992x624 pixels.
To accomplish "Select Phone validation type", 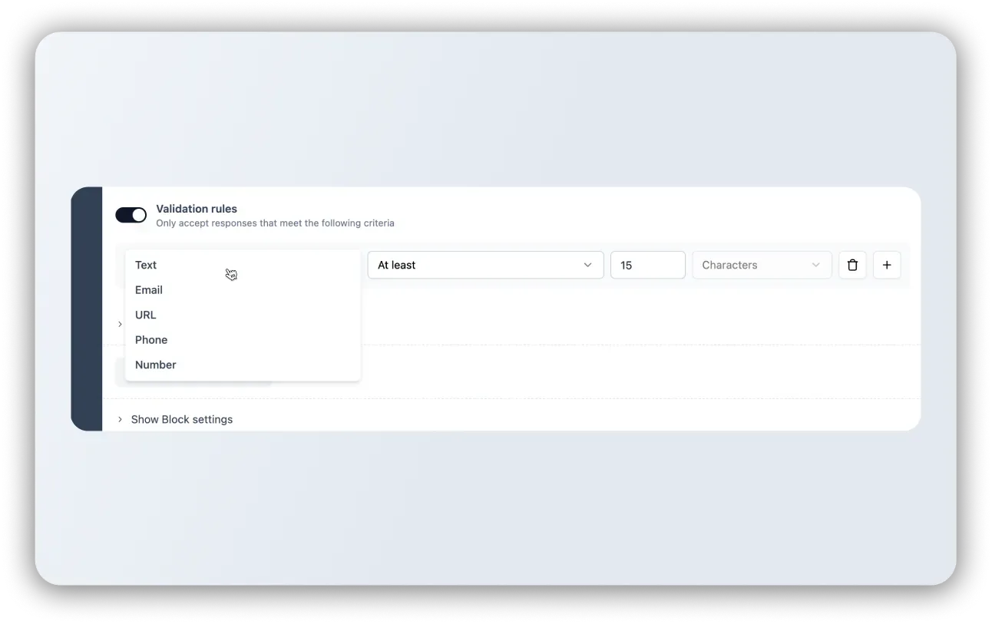I will tap(243, 340).
